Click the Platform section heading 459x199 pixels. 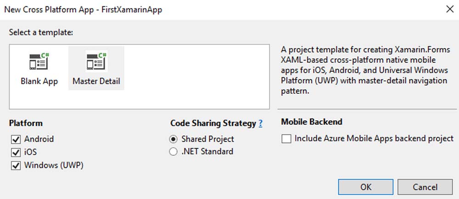[26, 123]
